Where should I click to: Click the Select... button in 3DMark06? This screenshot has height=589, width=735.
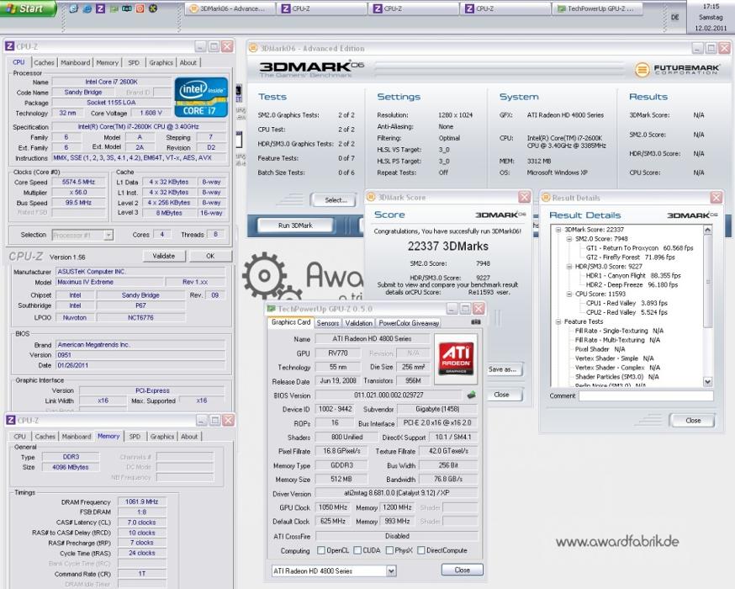(x=336, y=200)
